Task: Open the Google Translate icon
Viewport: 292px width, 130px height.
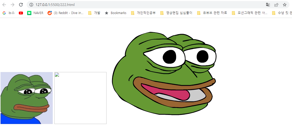Action: tap(268, 5)
